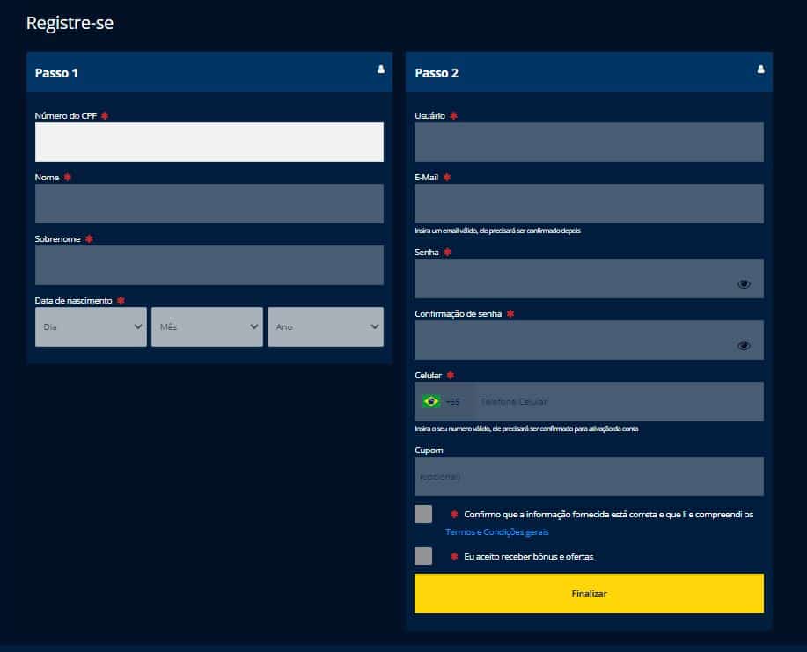Screen dimensions: 807x652
Task: Check the terms and conditions confirmation box
Action: pos(423,515)
